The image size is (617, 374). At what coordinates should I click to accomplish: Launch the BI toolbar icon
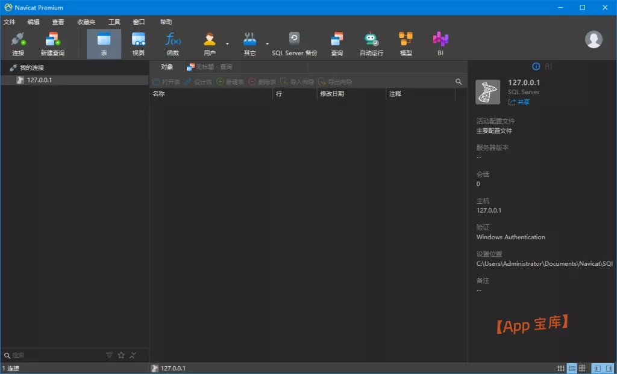coord(440,44)
